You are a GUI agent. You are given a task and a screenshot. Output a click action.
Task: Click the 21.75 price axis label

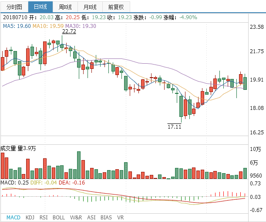pos(257,51)
